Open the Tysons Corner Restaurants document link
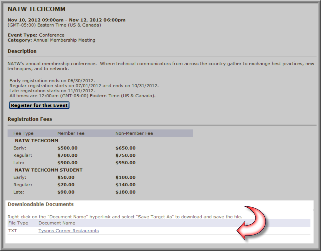The height and width of the screenshot is (251, 321). 69,231
